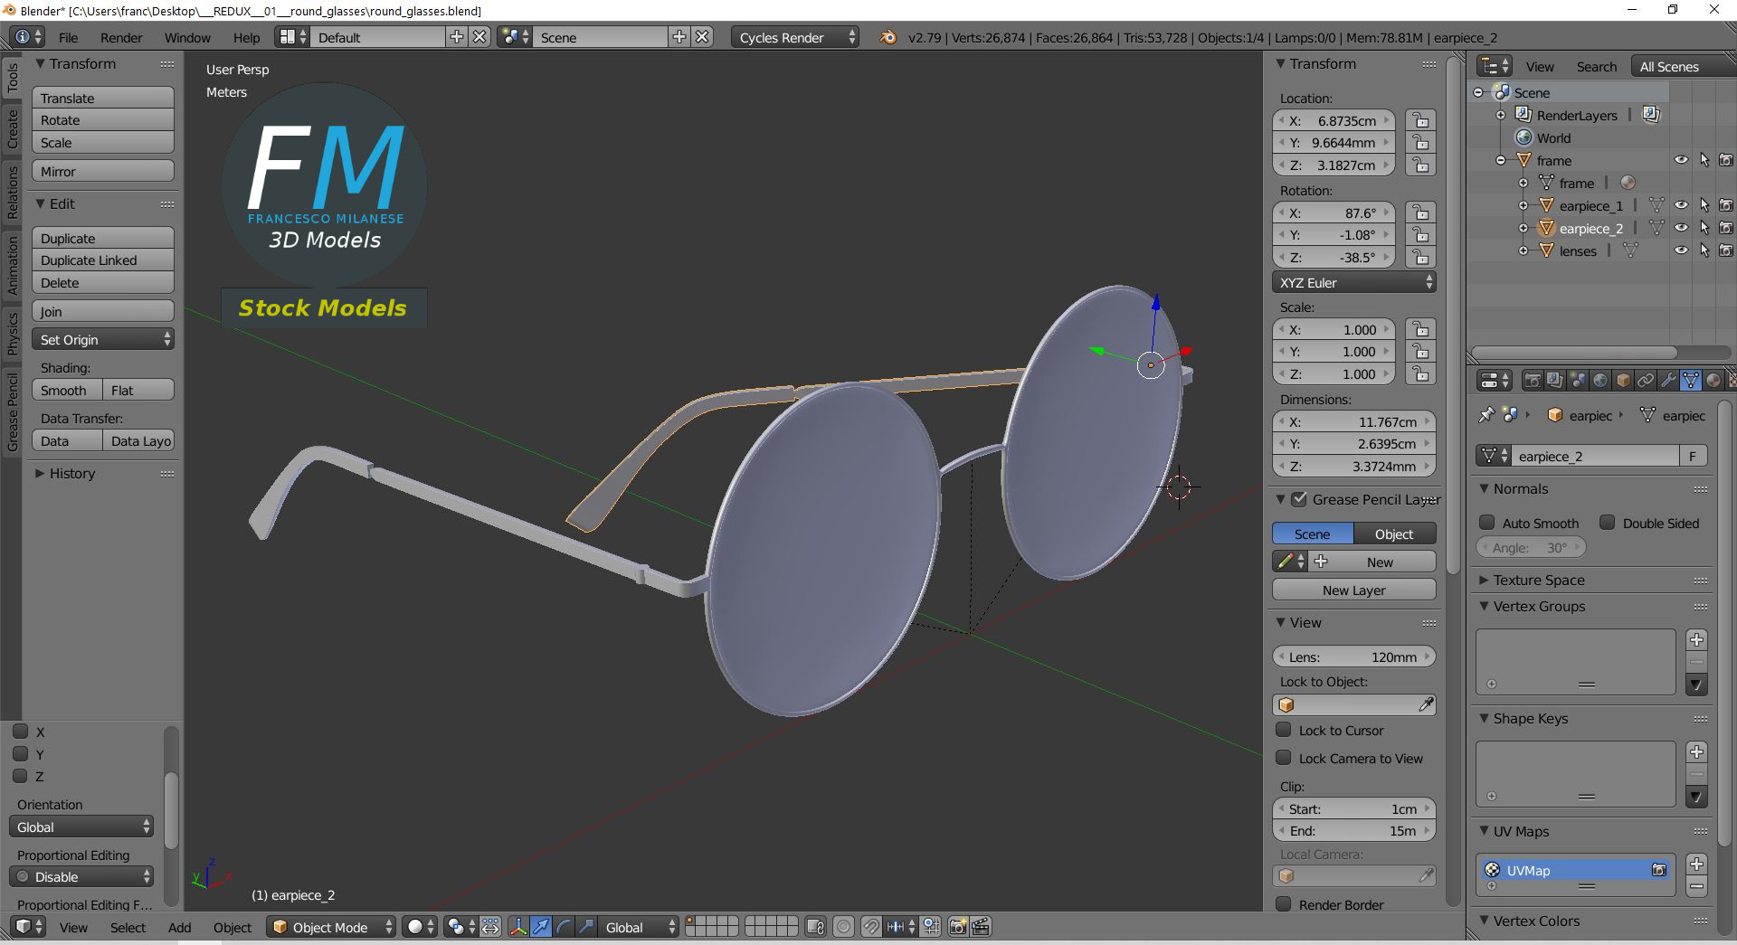Click the OpenGL render image camera icon

[957, 927]
